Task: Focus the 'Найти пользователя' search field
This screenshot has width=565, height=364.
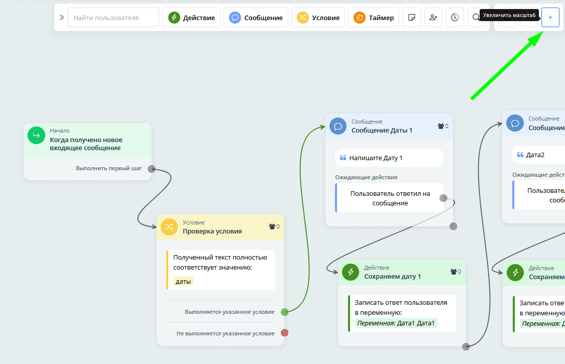Action: tap(114, 18)
